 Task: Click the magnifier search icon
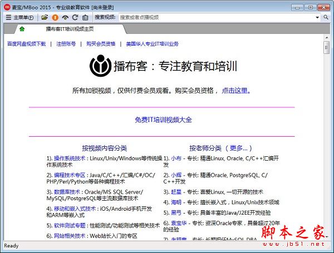(x=326, y=17)
